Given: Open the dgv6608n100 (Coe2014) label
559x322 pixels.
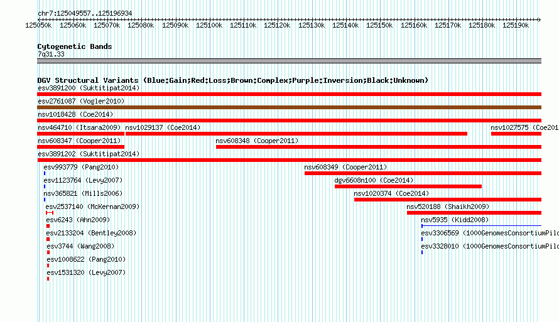Looking at the screenshot, I should [374, 180].
